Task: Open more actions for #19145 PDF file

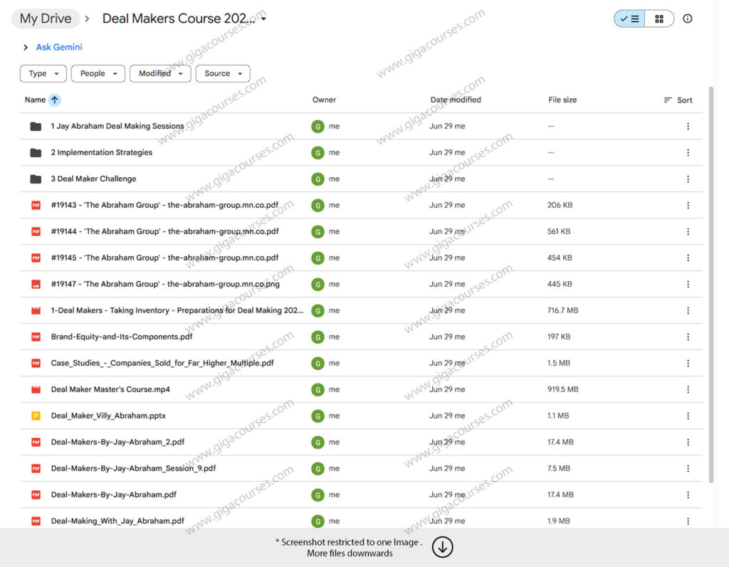Action: coord(688,258)
